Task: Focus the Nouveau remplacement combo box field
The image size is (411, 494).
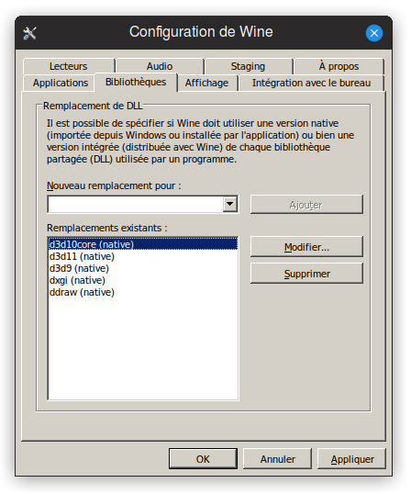Action: [x=143, y=204]
